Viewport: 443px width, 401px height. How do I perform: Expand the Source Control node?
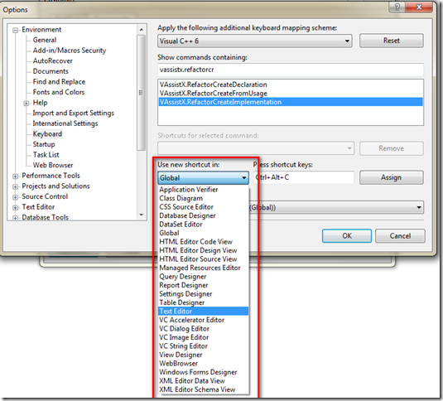coord(15,197)
